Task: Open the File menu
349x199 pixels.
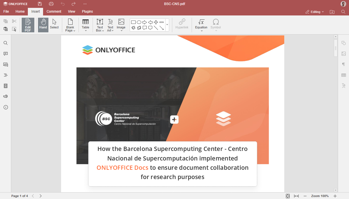Action: [6, 12]
